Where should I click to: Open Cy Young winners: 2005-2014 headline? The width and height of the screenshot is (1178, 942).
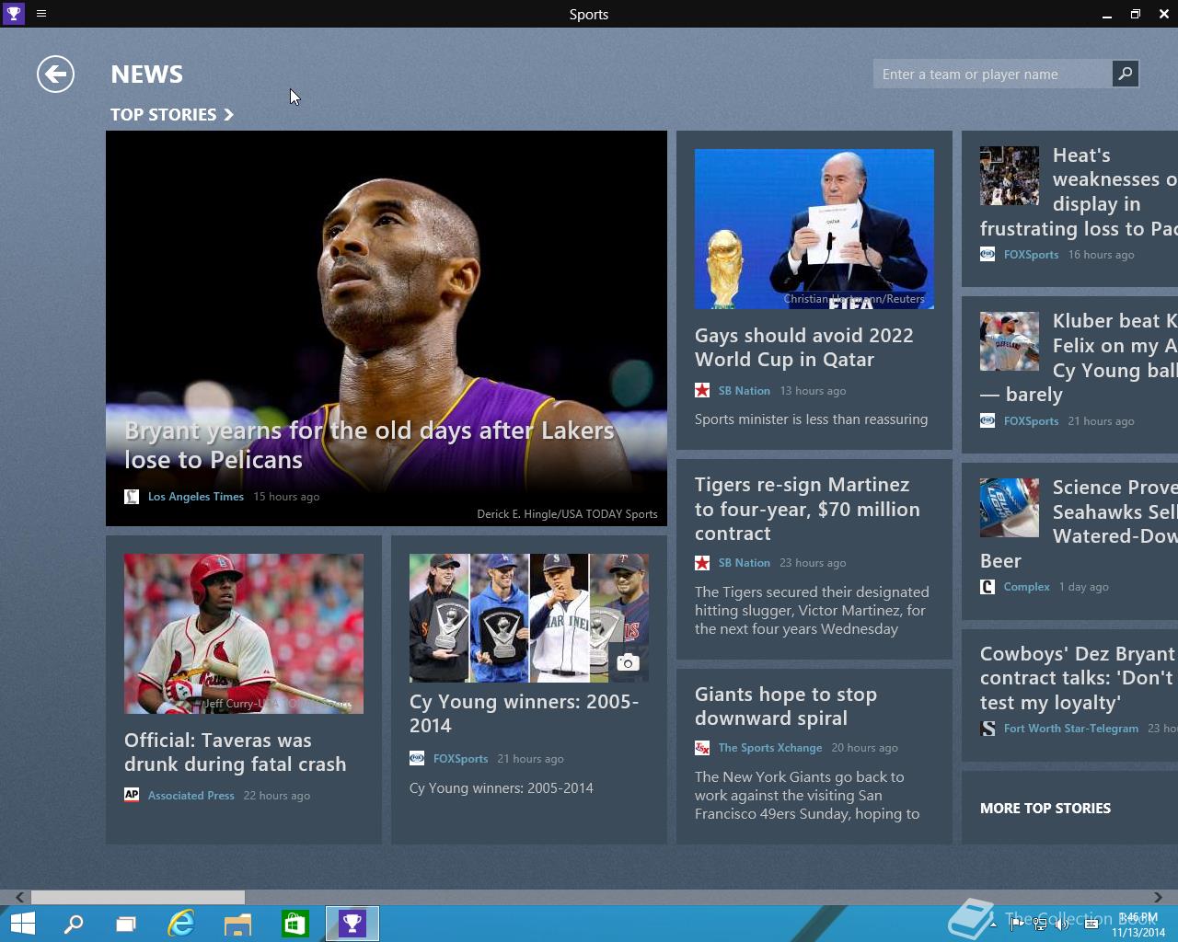pos(524,713)
